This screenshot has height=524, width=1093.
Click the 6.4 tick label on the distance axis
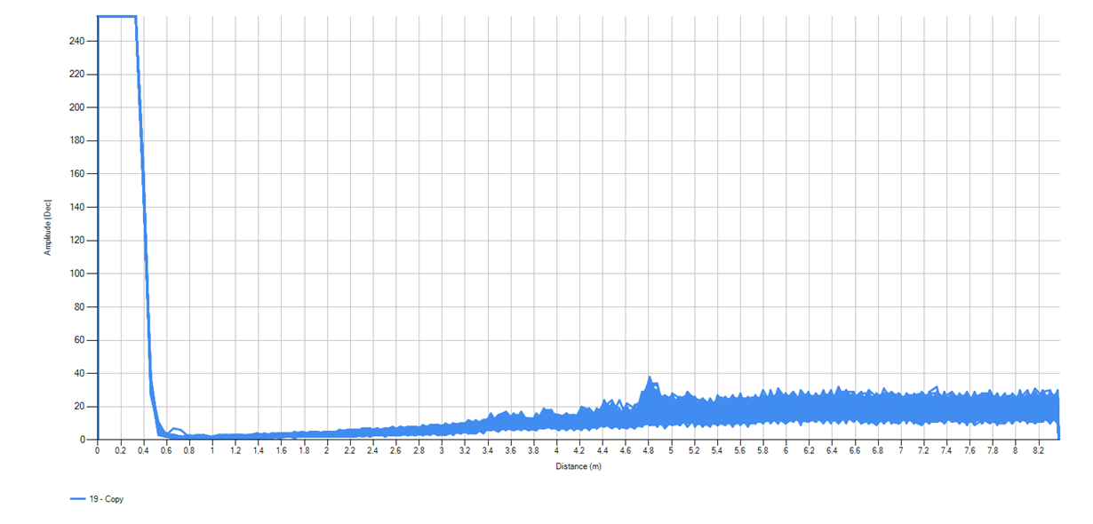tap(832, 451)
